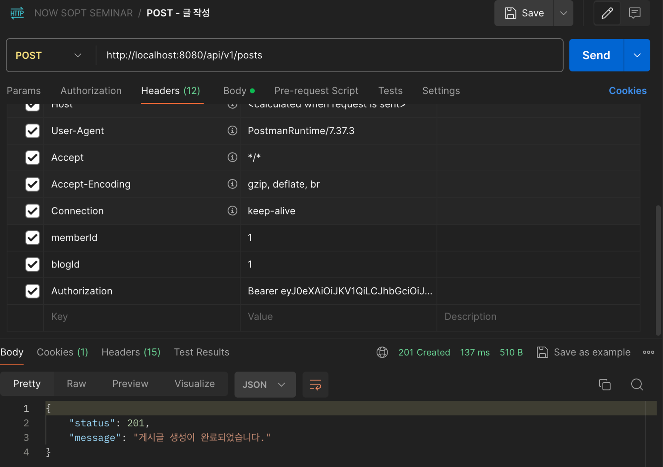Expand Save options dropdown arrow

[563, 13]
